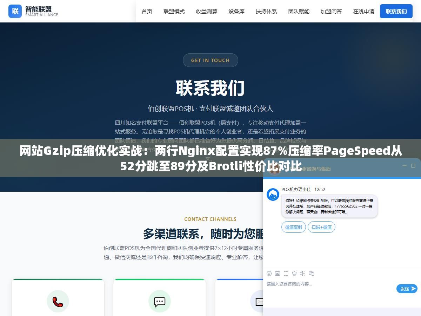Open 扶持体系 navigation item
This screenshot has width=421, height=316.
[x=266, y=11]
